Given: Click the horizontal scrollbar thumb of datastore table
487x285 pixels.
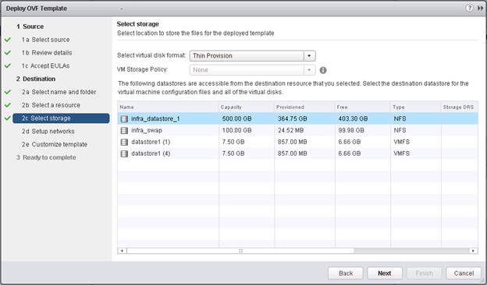Looking at the screenshot, I should coord(240,251).
